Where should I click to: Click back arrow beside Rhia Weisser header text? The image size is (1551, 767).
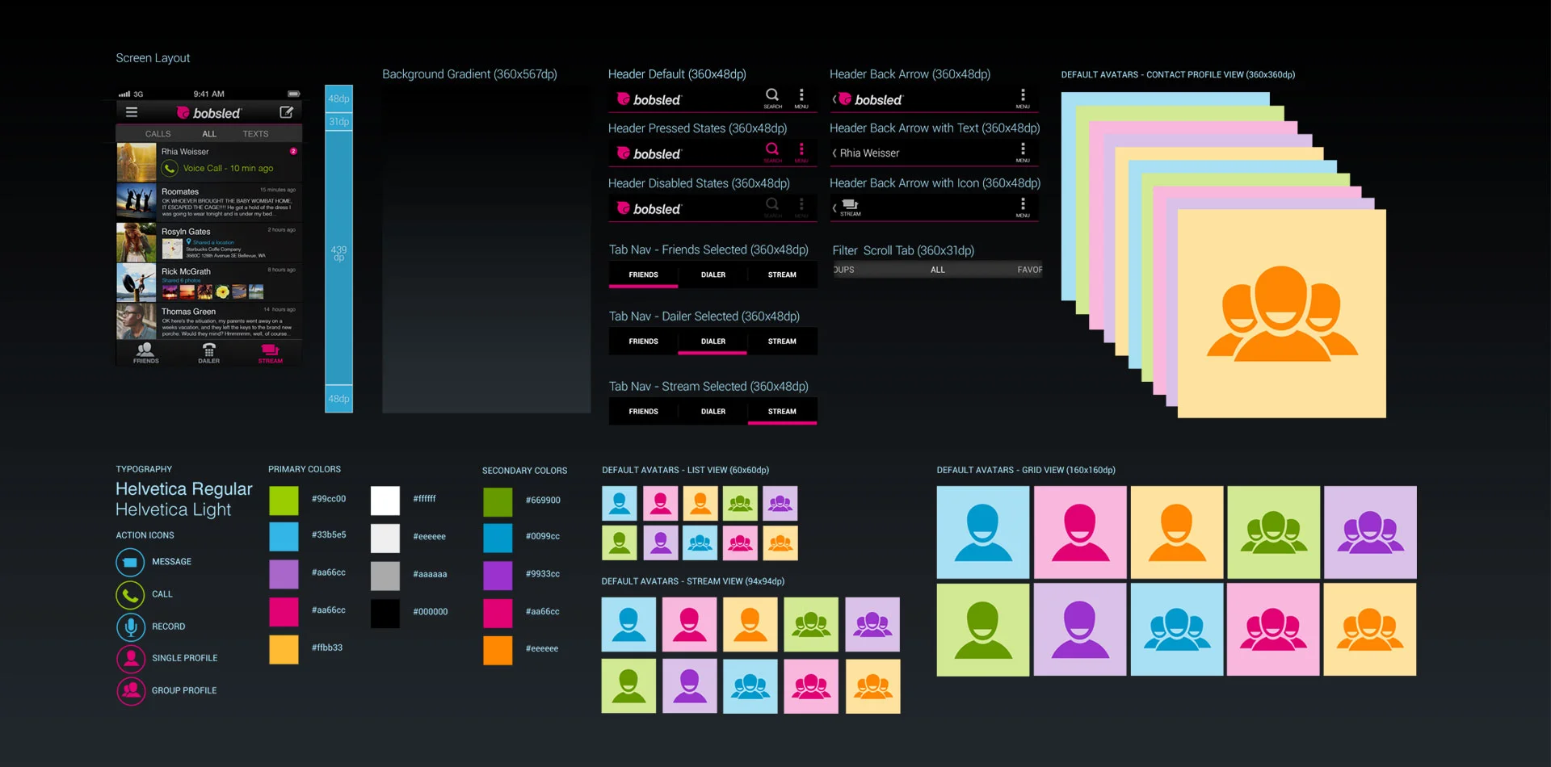[x=834, y=153]
